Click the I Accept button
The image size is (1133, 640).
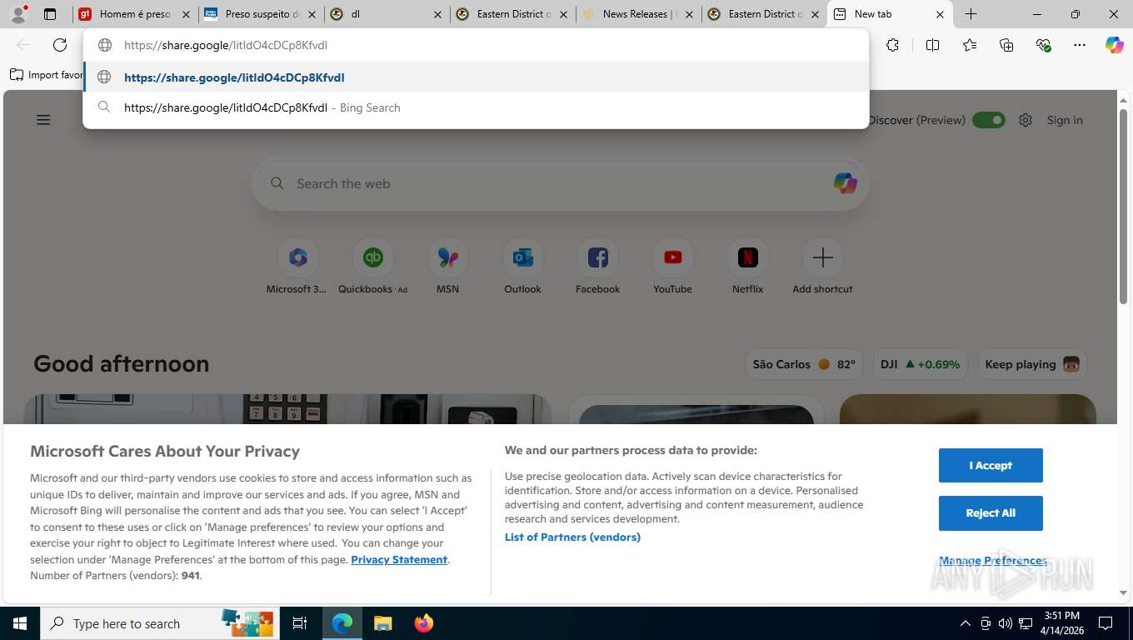tap(991, 465)
